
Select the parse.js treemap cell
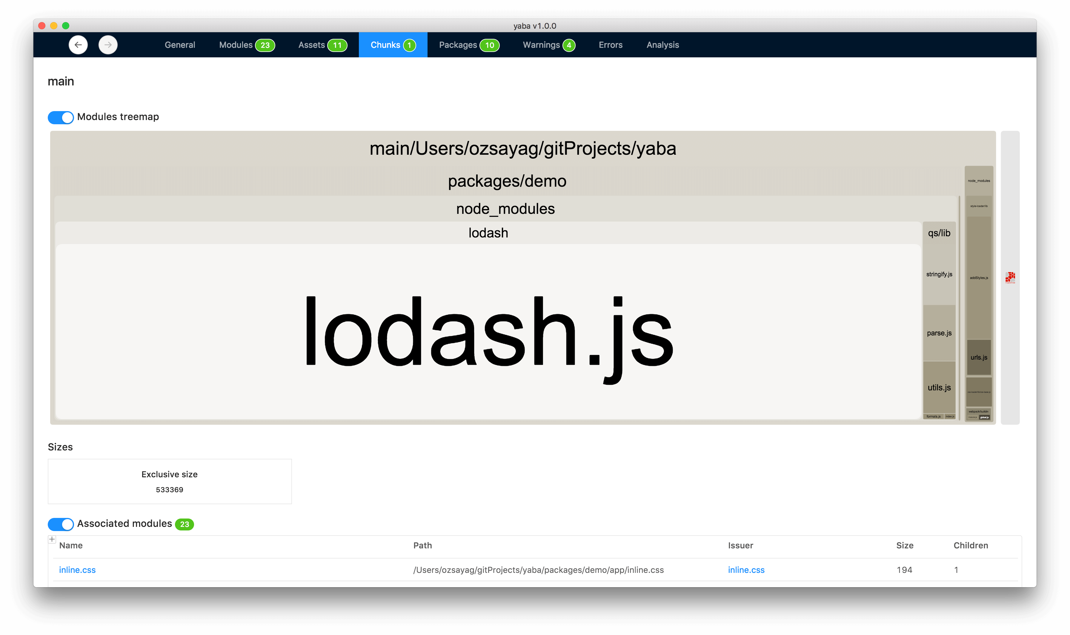[x=939, y=333]
